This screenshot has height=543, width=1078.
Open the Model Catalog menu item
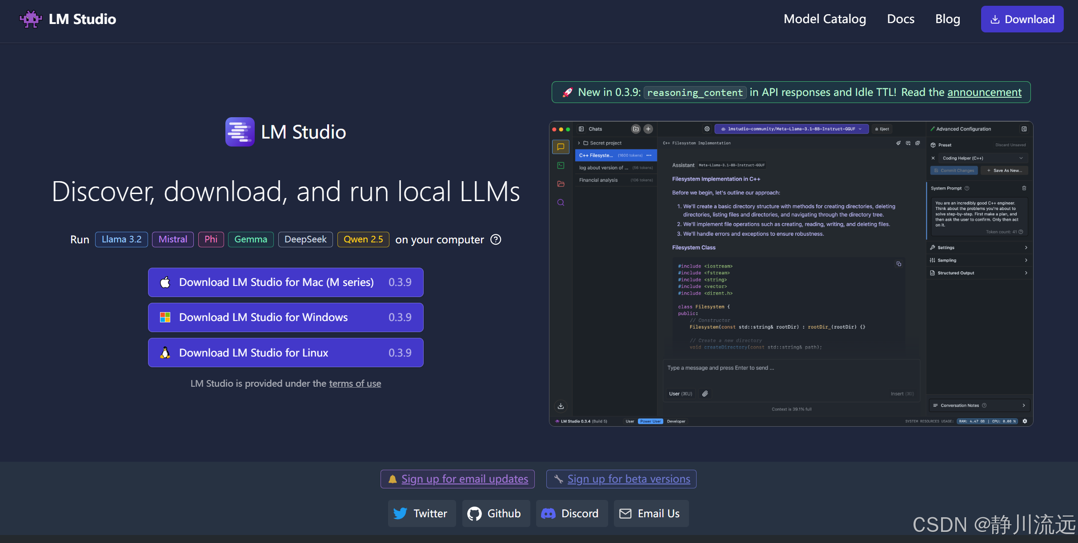pos(824,19)
